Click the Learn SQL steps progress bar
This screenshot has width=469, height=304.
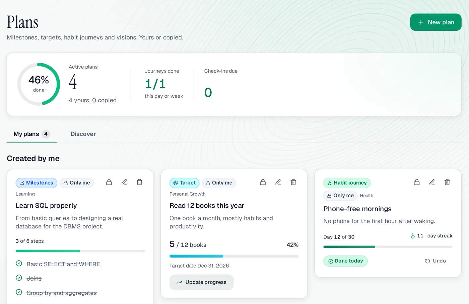tap(80, 251)
